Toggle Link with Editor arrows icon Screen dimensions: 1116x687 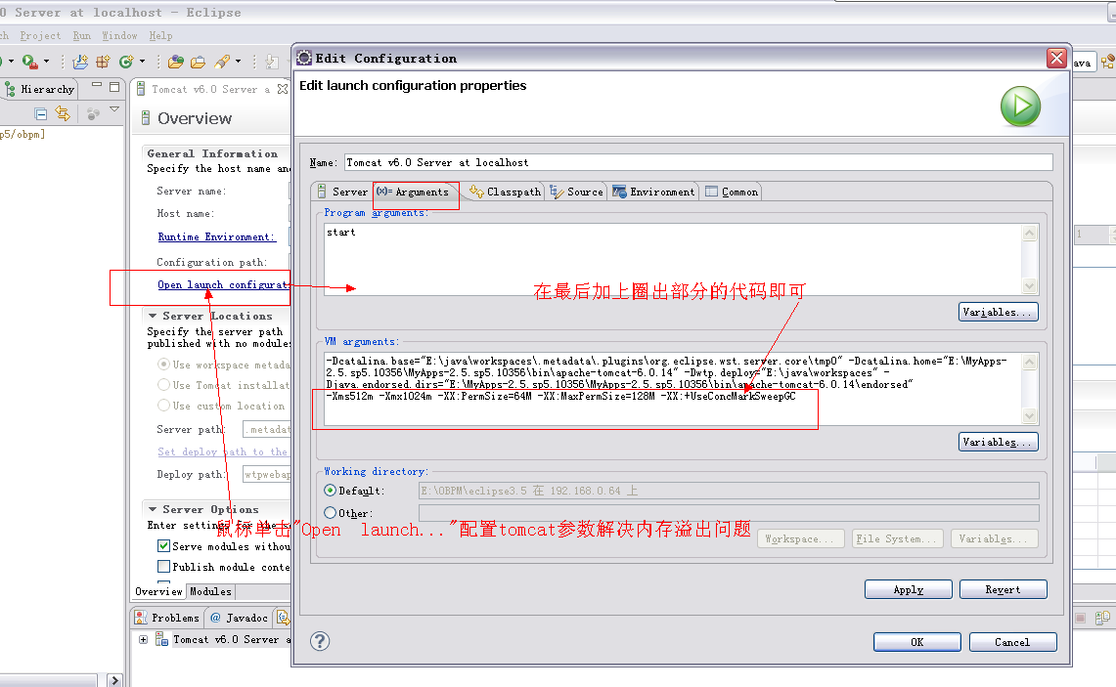point(63,113)
